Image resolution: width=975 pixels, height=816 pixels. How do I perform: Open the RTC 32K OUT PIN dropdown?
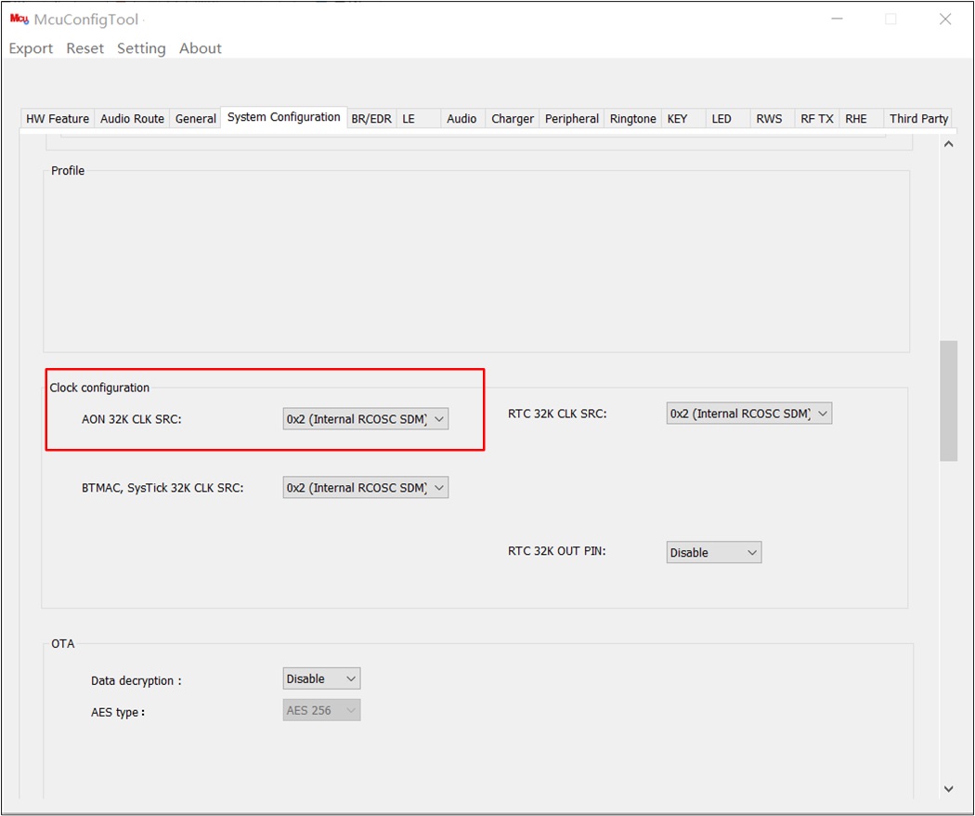[713, 553]
